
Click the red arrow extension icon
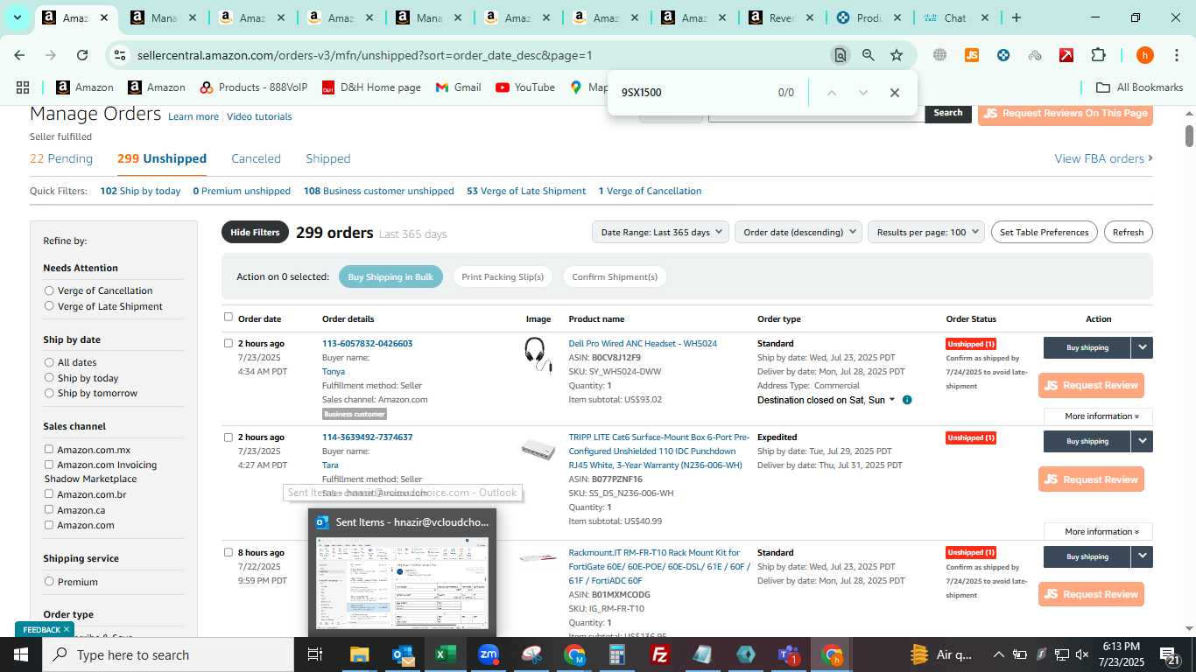pos(1066,54)
